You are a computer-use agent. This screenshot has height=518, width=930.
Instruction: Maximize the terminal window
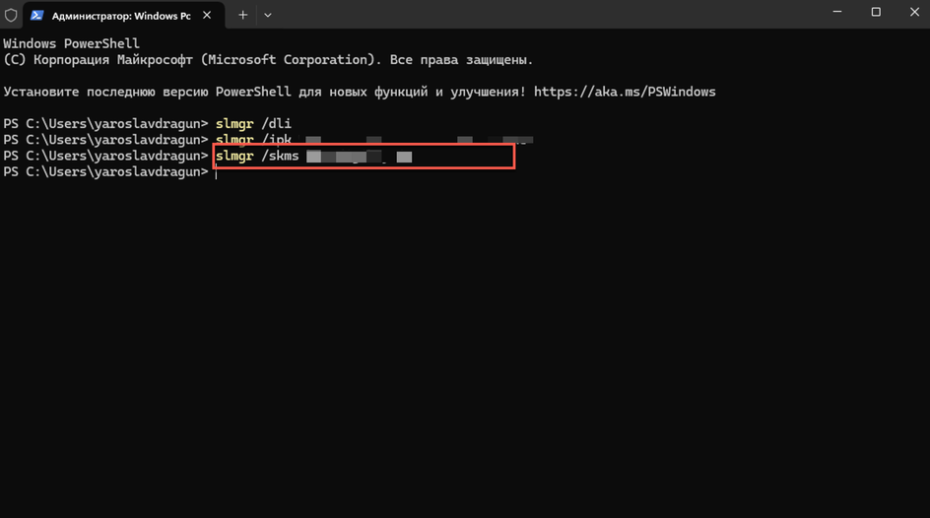coord(876,12)
